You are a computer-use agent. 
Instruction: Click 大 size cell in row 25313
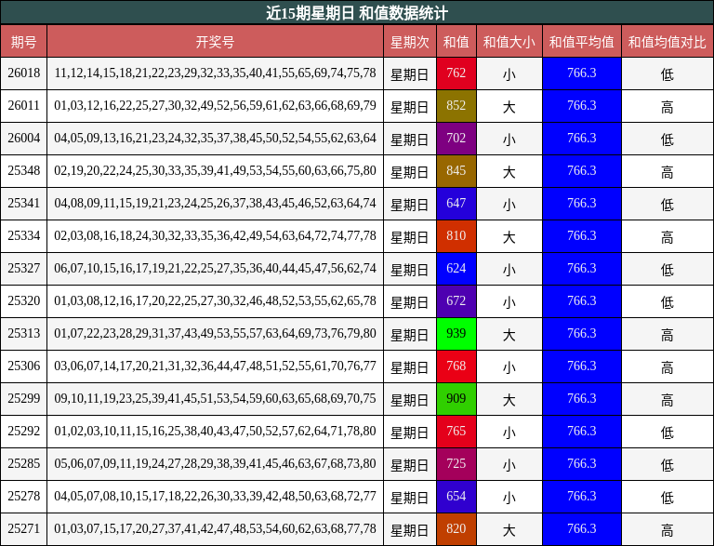[509, 334]
